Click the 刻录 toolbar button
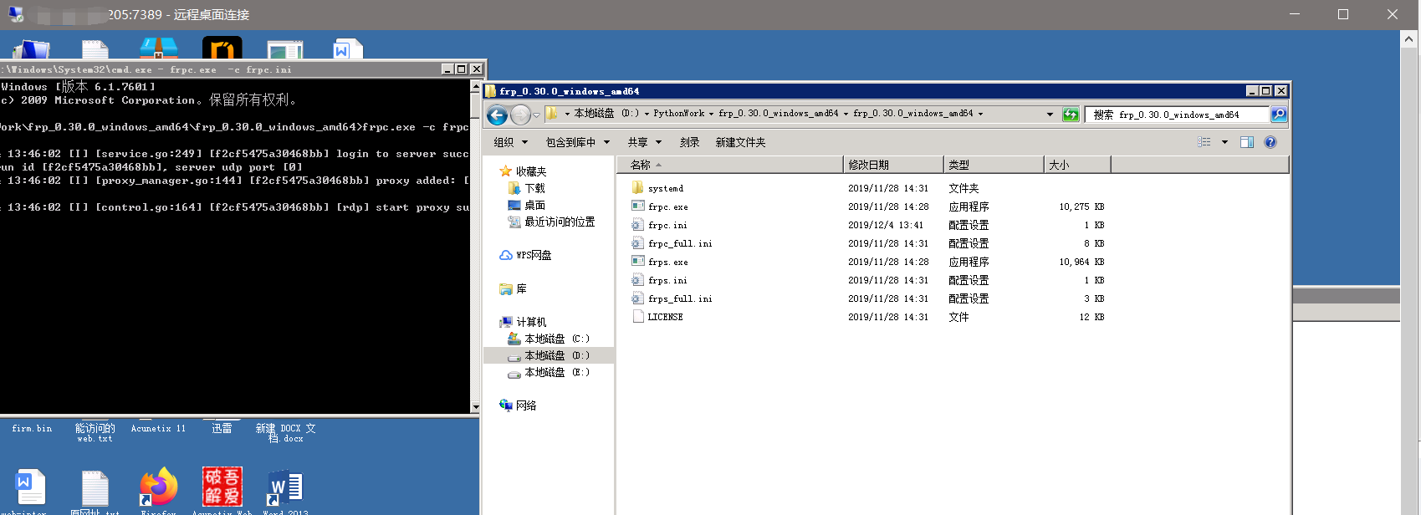Image resolution: width=1421 pixels, height=515 pixels. (689, 142)
